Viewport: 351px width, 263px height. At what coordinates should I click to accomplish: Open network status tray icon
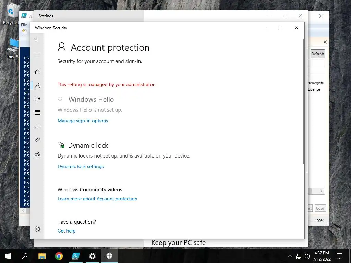[x=299, y=256]
